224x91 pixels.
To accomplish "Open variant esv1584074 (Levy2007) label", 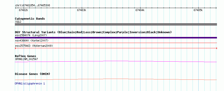I will coord(31,35).
